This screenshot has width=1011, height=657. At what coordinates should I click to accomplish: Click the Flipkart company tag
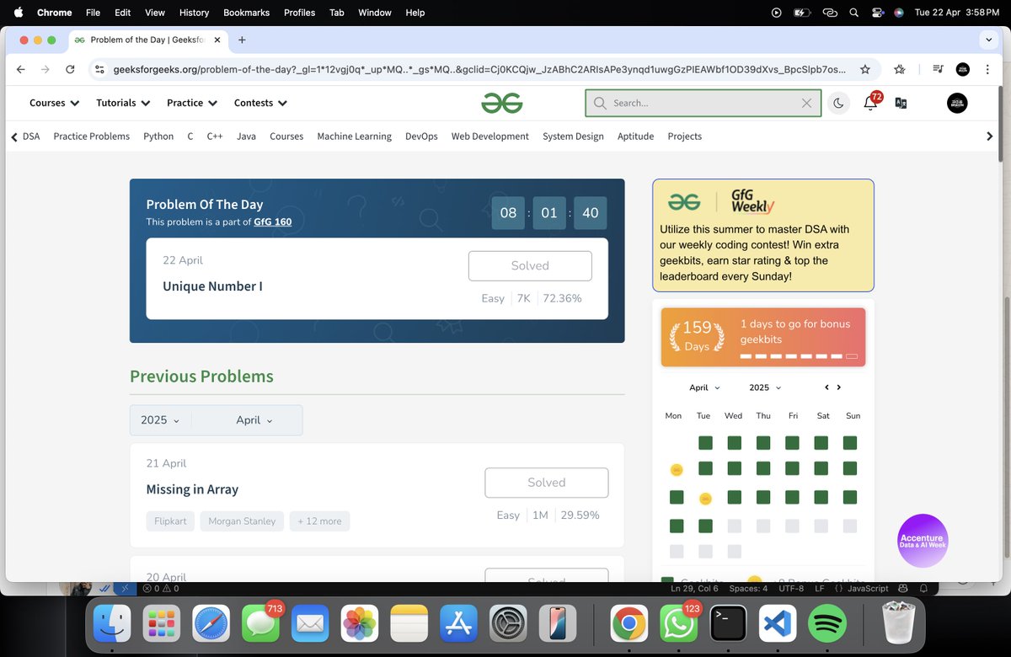click(x=170, y=521)
